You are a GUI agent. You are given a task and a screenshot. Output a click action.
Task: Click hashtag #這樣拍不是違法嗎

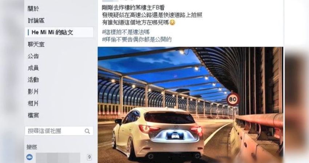(126, 32)
